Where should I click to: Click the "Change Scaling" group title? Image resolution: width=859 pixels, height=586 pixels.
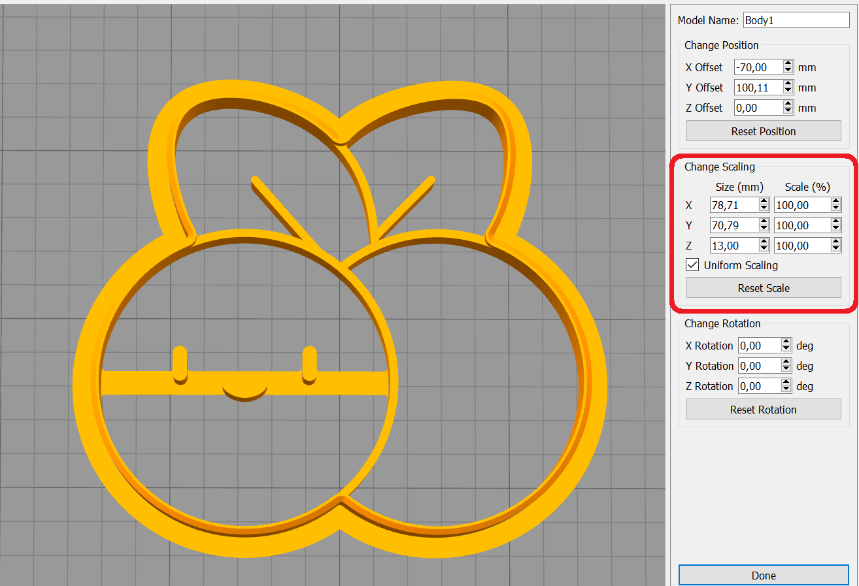point(720,167)
